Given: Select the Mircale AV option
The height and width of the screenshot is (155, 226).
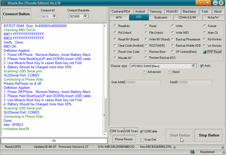Looking at the screenshot, I should coord(115,58).
